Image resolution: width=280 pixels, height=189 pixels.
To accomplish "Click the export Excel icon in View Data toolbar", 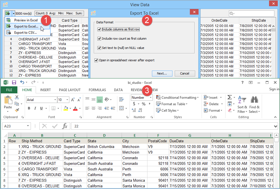I will click(8, 13).
